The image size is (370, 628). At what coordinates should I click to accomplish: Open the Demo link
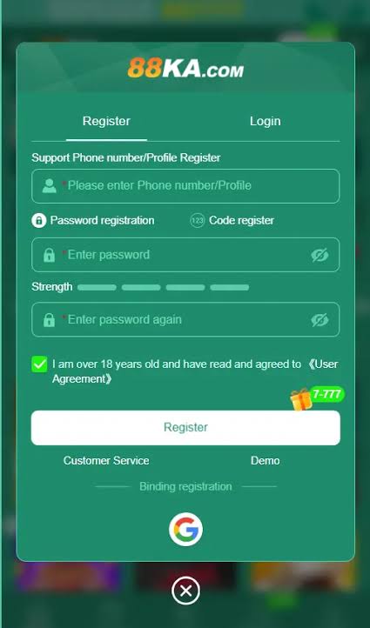[x=265, y=461]
